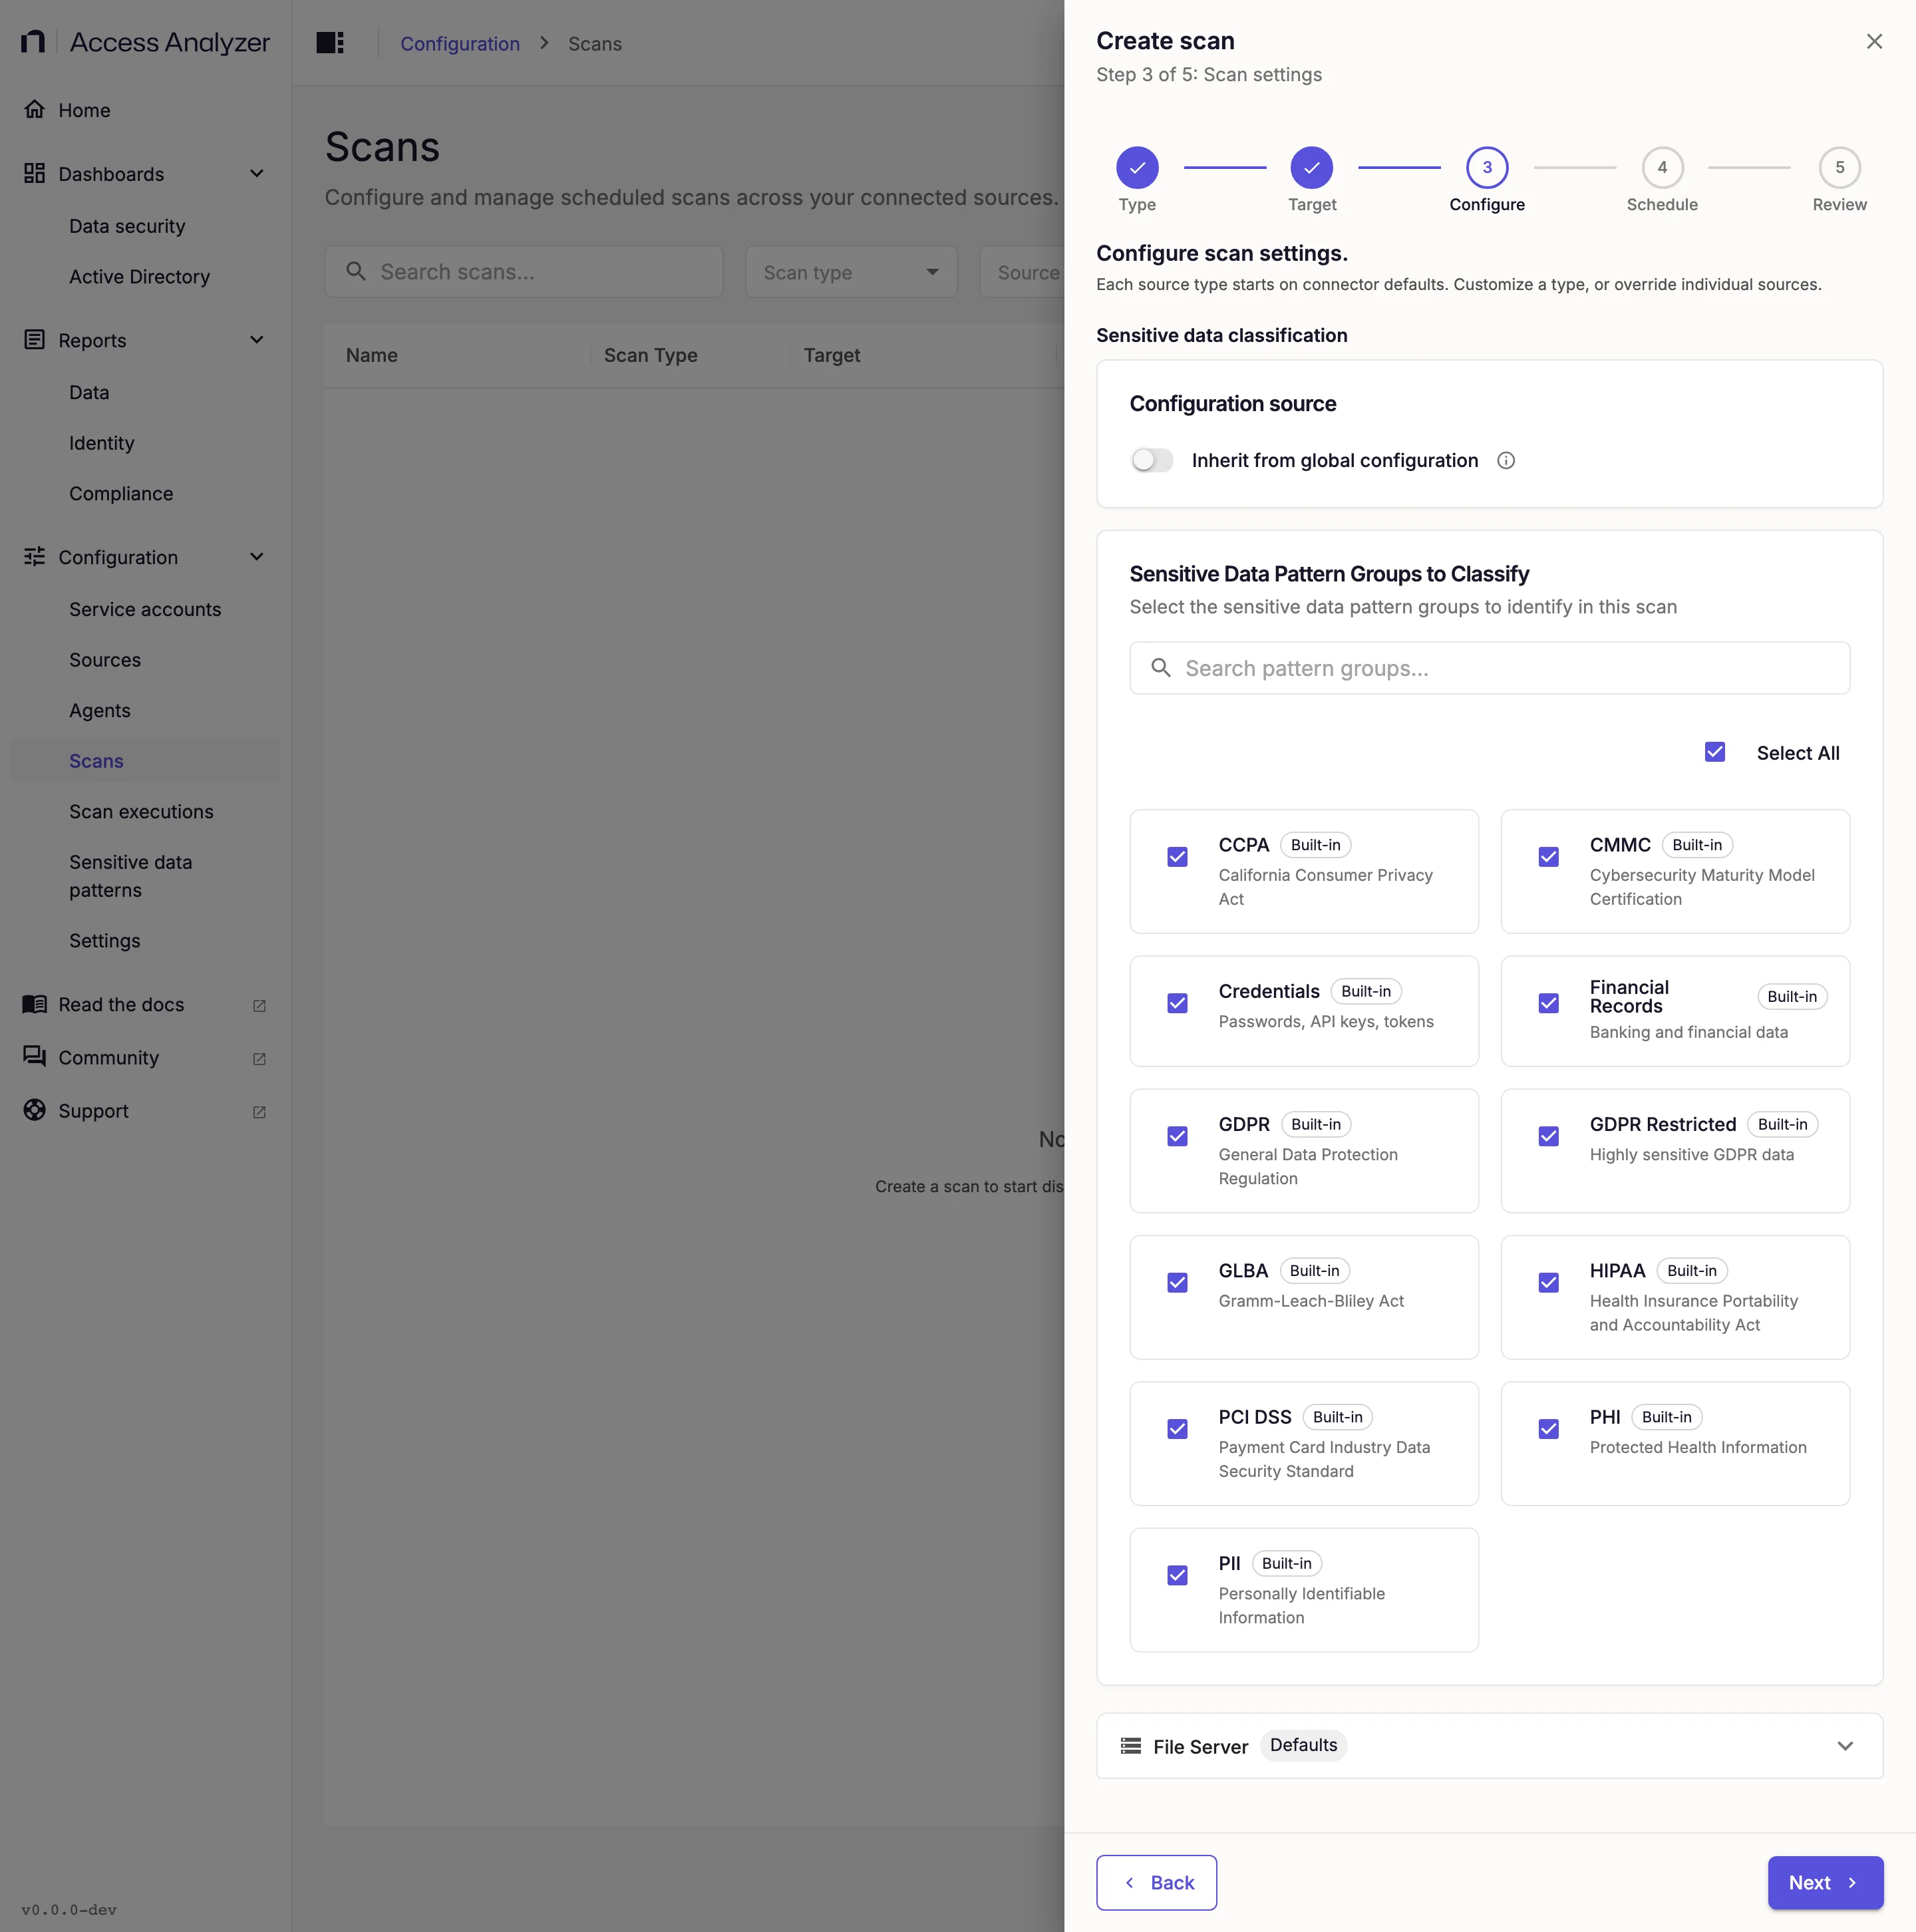Click the Target column header
The width and height of the screenshot is (1916, 1932).
click(x=831, y=355)
